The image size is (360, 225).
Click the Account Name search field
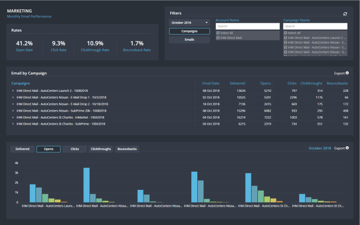247,26
